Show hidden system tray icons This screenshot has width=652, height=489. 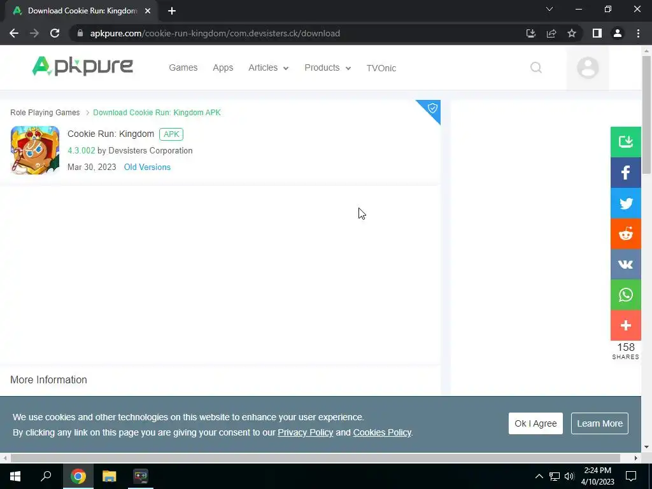pyautogui.click(x=539, y=476)
